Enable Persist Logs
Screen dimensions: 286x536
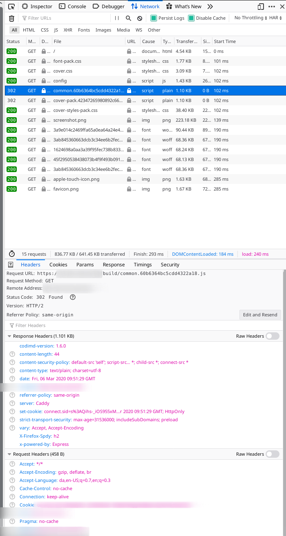pyautogui.click(x=154, y=18)
